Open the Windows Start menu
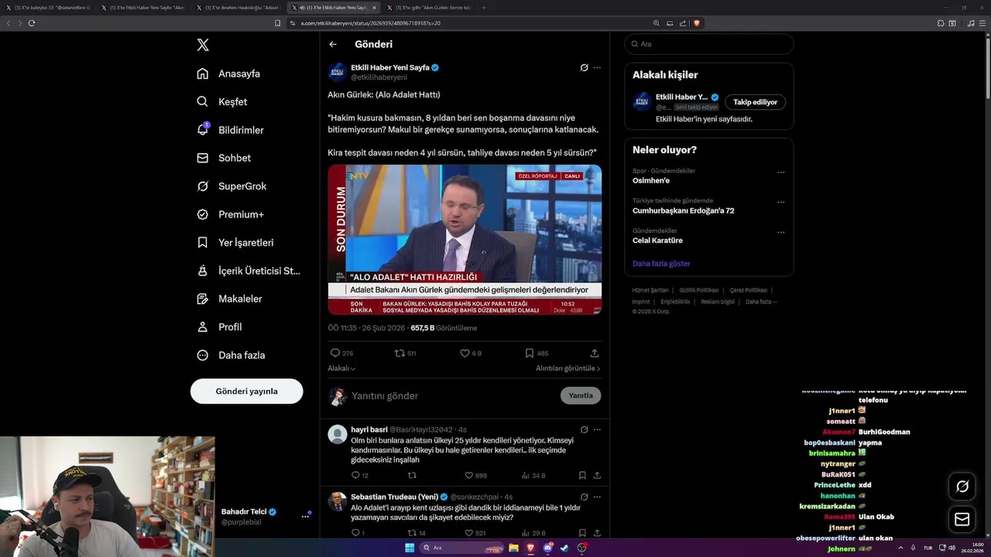Image resolution: width=991 pixels, height=557 pixels. (410, 548)
